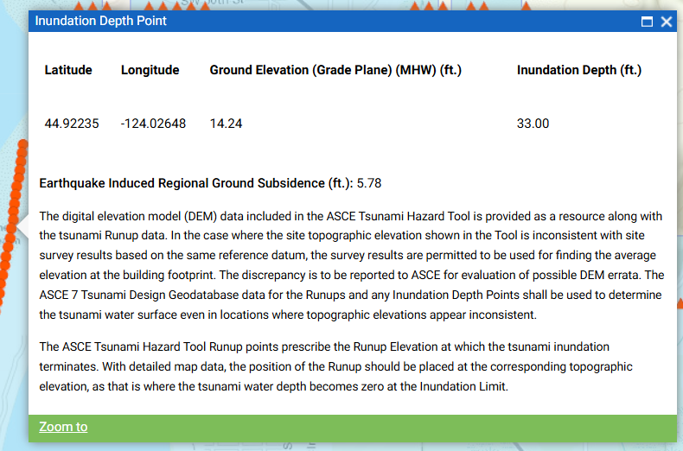The width and height of the screenshot is (683, 451).
Task: Click the orange marker at popup's right edge
Action: (680, 304)
